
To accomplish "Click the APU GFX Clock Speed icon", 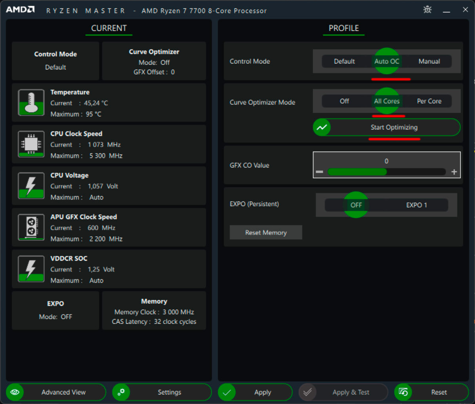I will 31,227.
